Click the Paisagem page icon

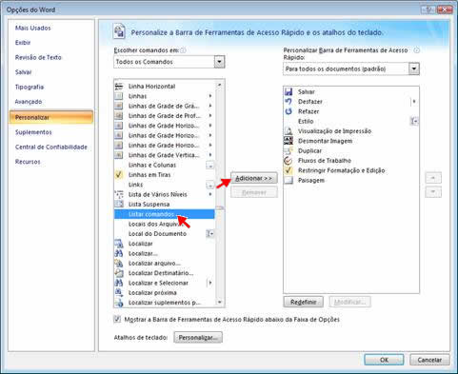click(289, 180)
